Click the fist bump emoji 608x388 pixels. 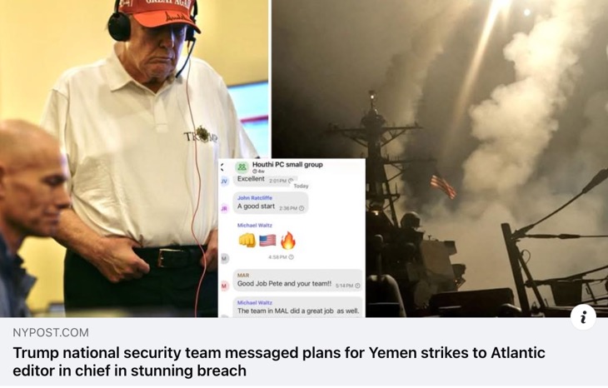(247, 241)
